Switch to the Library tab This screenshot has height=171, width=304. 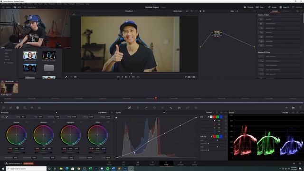click(275, 11)
